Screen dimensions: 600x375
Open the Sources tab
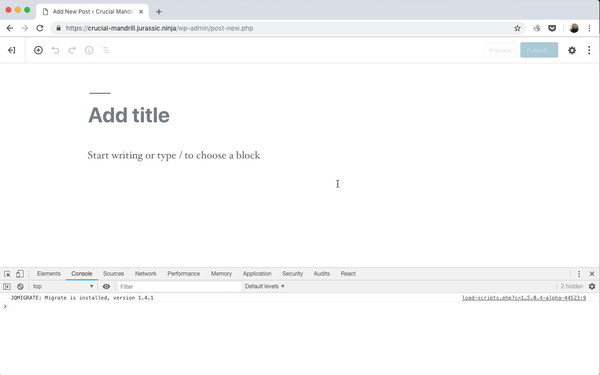click(113, 274)
